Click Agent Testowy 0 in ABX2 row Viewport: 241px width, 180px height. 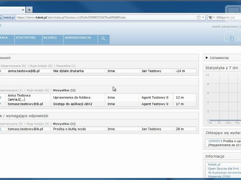[155, 104]
